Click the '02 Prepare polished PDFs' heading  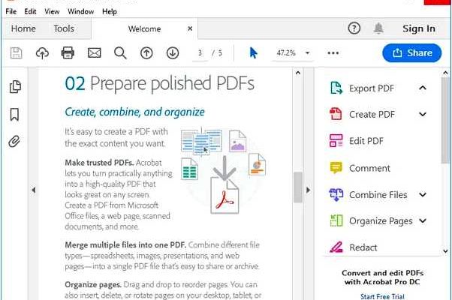(159, 83)
